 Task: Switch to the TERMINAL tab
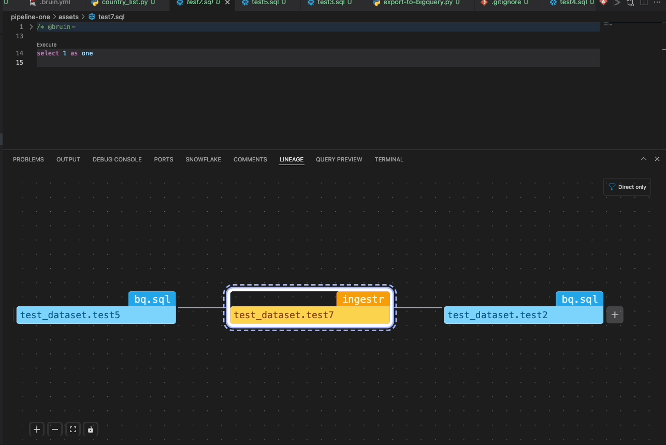(389, 159)
